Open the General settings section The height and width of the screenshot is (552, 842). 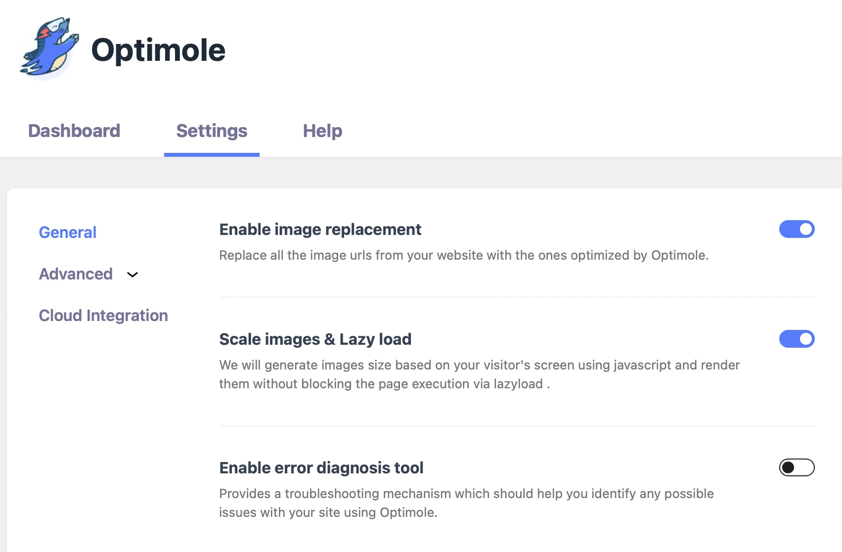click(68, 232)
